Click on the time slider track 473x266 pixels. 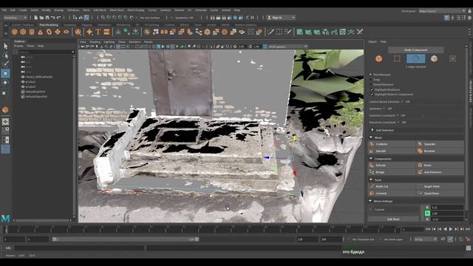click(x=202, y=230)
